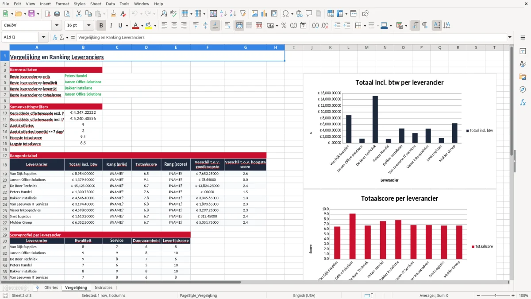Click the Draw Functions shapes icon
531x299 pixels.
[366, 14]
